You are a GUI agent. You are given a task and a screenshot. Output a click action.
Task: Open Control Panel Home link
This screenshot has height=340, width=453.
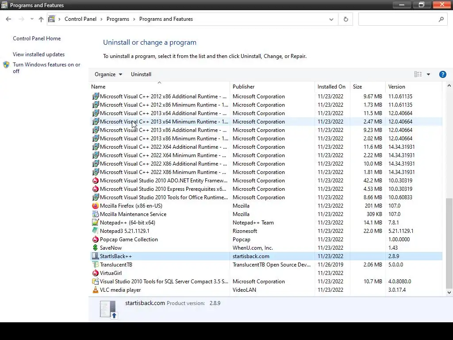point(37,39)
